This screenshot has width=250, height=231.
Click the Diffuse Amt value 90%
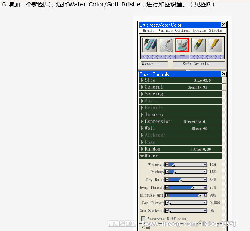(213, 195)
